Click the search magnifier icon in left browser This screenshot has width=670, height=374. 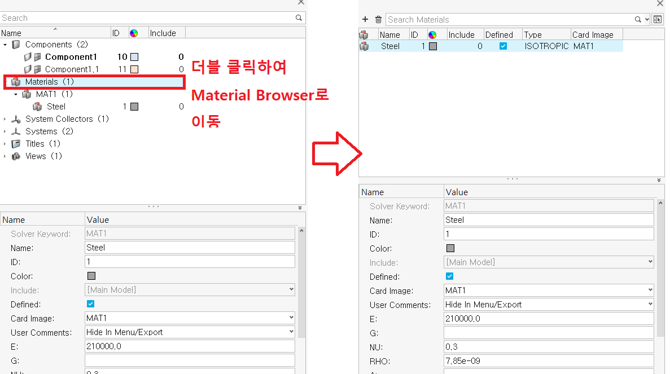pyautogui.click(x=299, y=18)
